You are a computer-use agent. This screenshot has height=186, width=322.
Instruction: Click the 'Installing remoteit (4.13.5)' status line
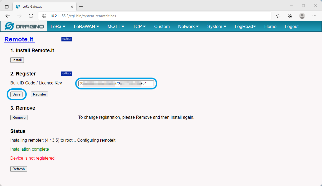pos(63,140)
